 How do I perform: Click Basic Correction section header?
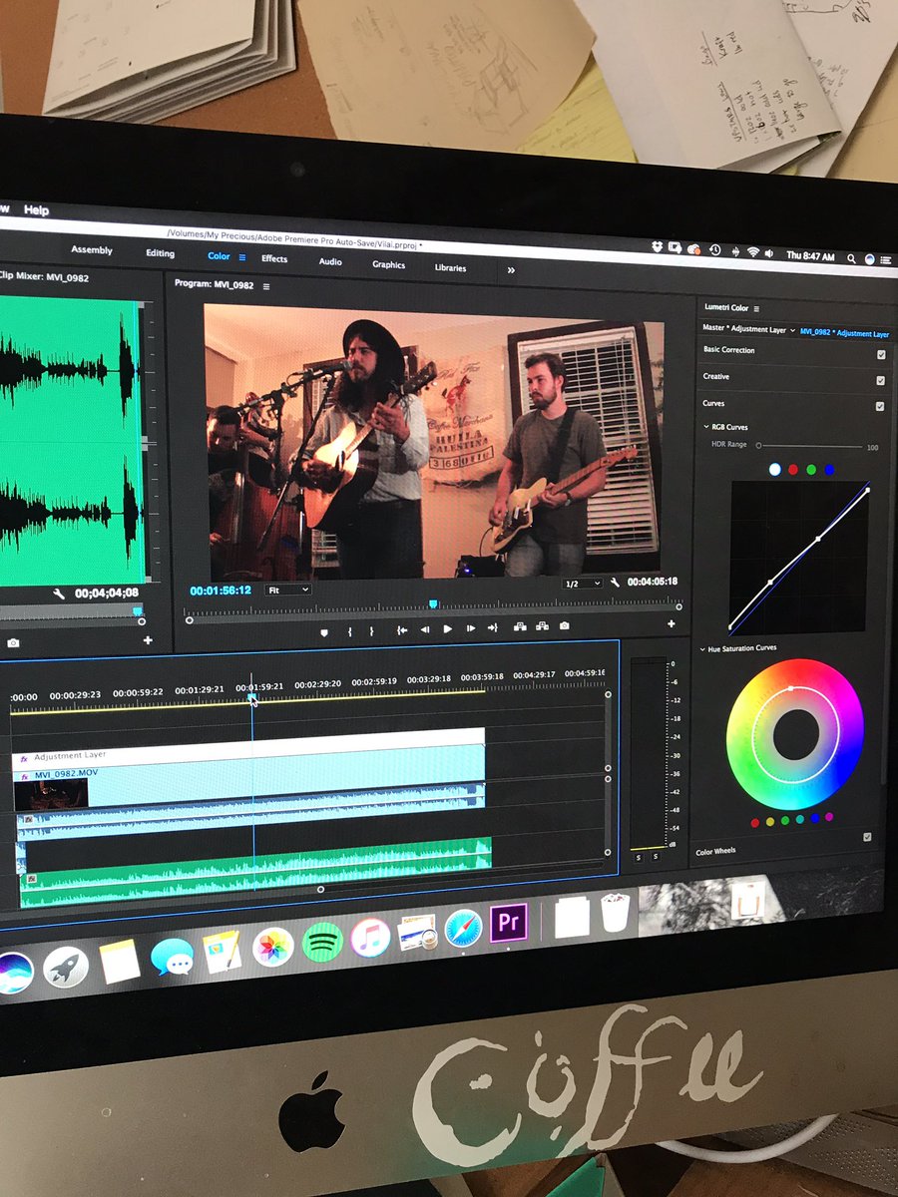click(x=729, y=350)
